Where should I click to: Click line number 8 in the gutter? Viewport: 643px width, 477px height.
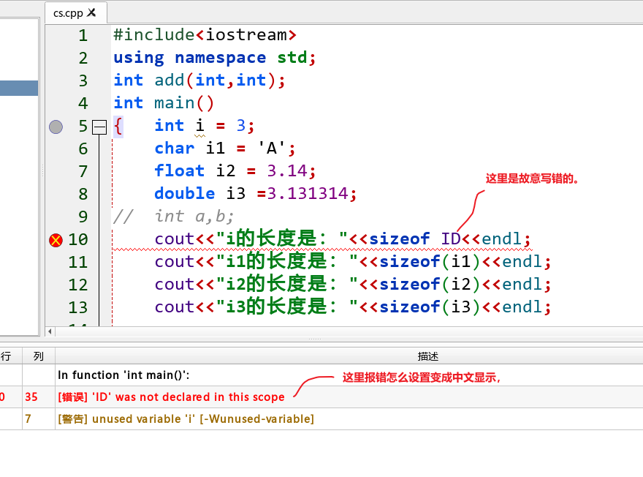tap(83, 194)
